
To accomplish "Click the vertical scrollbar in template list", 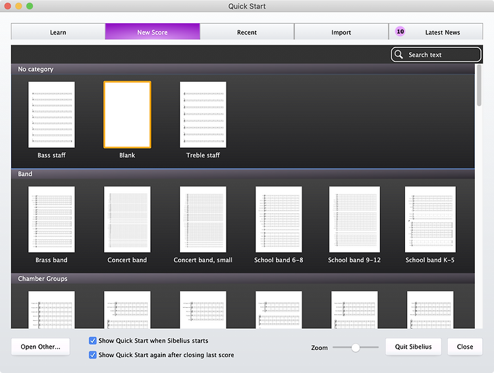I will pyautogui.click(x=479, y=86).
